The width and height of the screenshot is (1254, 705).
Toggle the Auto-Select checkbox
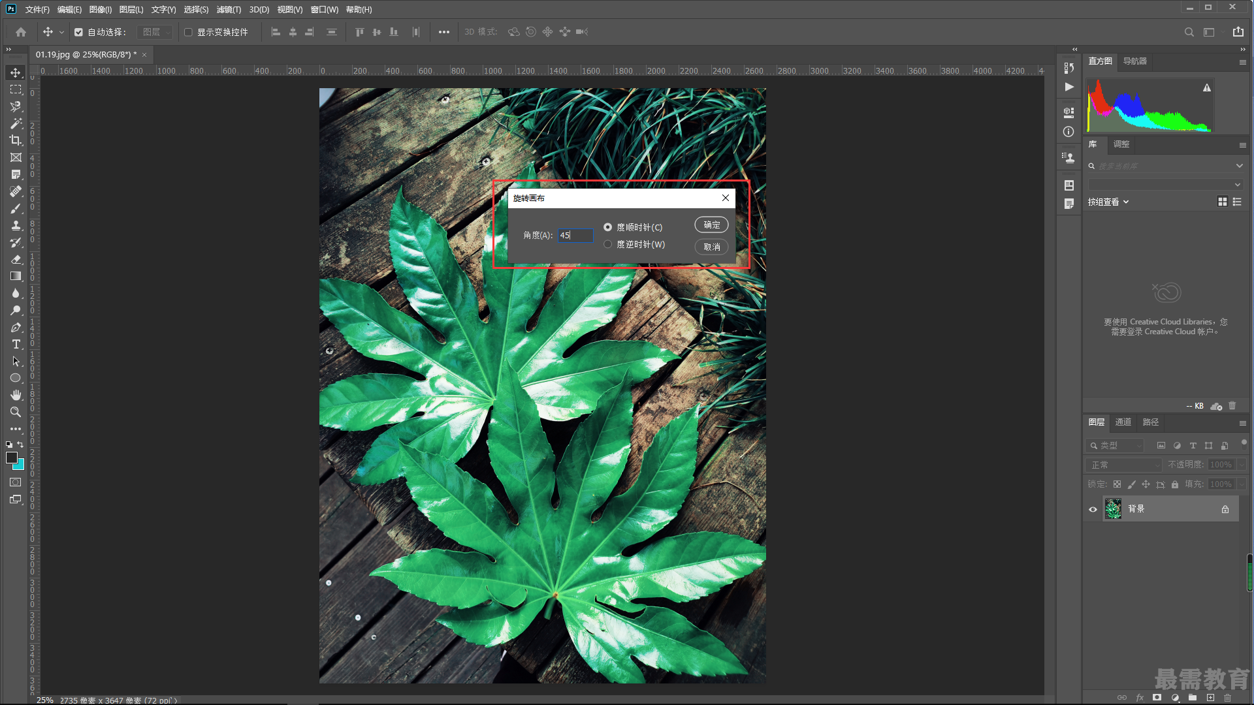(78, 32)
